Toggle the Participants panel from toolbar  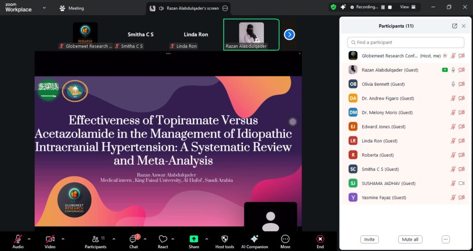[x=96, y=239]
